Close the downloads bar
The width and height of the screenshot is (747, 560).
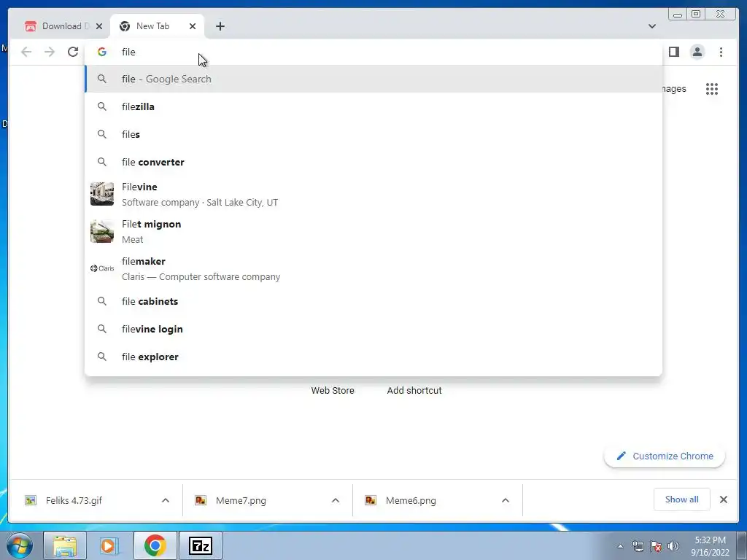coord(723,499)
